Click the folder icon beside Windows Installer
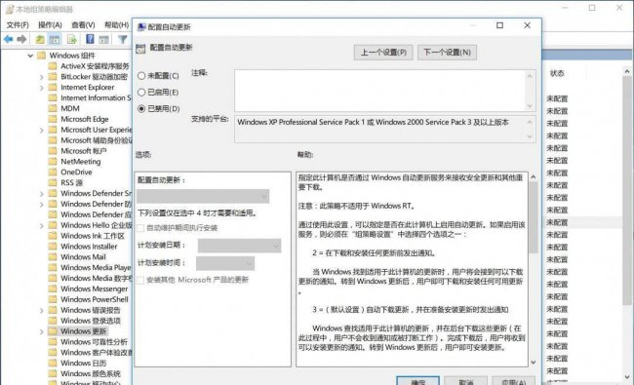The height and width of the screenshot is (385, 634). (x=53, y=247)
